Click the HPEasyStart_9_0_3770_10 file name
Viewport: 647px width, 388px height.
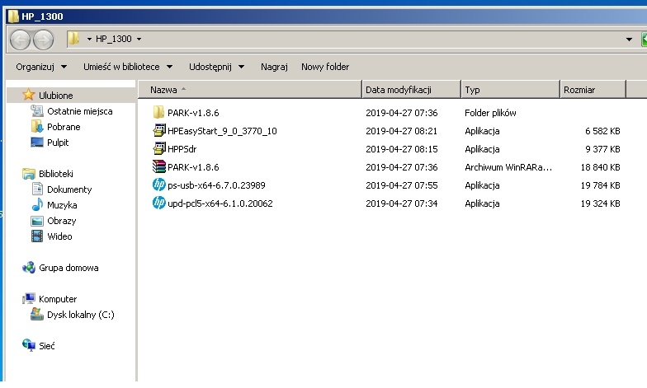point(222,131)
